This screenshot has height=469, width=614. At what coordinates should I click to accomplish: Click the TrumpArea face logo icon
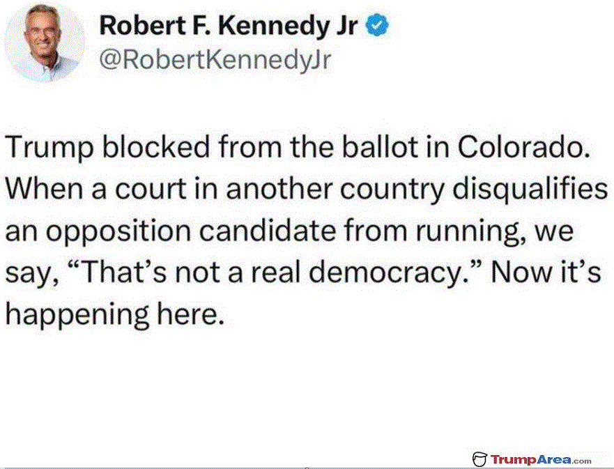(479, 459)
